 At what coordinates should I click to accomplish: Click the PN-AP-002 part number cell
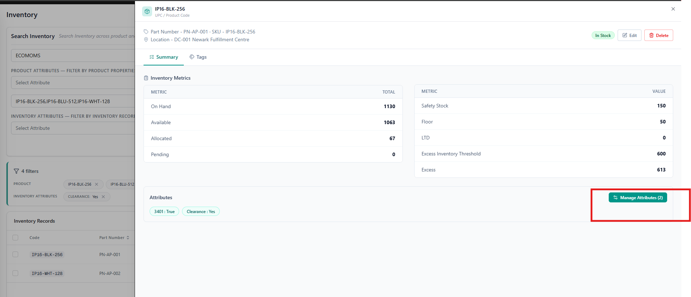tap(110, 274)
